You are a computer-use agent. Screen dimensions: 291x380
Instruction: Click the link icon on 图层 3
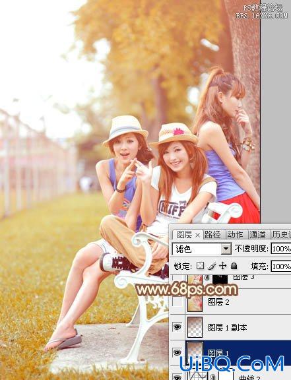[207, 278]
